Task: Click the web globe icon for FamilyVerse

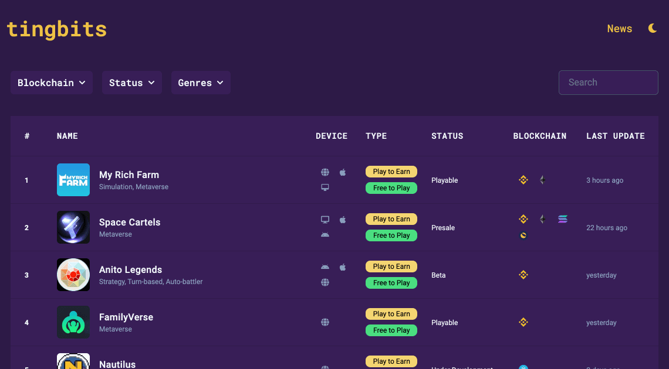Action: tap(325, 322)
